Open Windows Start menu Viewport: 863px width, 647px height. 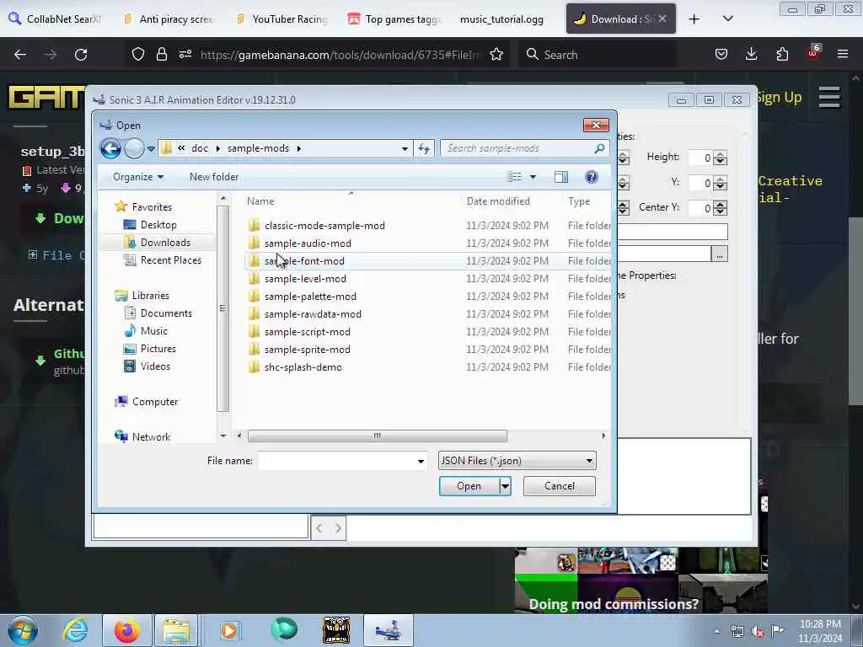click(23, 630)
